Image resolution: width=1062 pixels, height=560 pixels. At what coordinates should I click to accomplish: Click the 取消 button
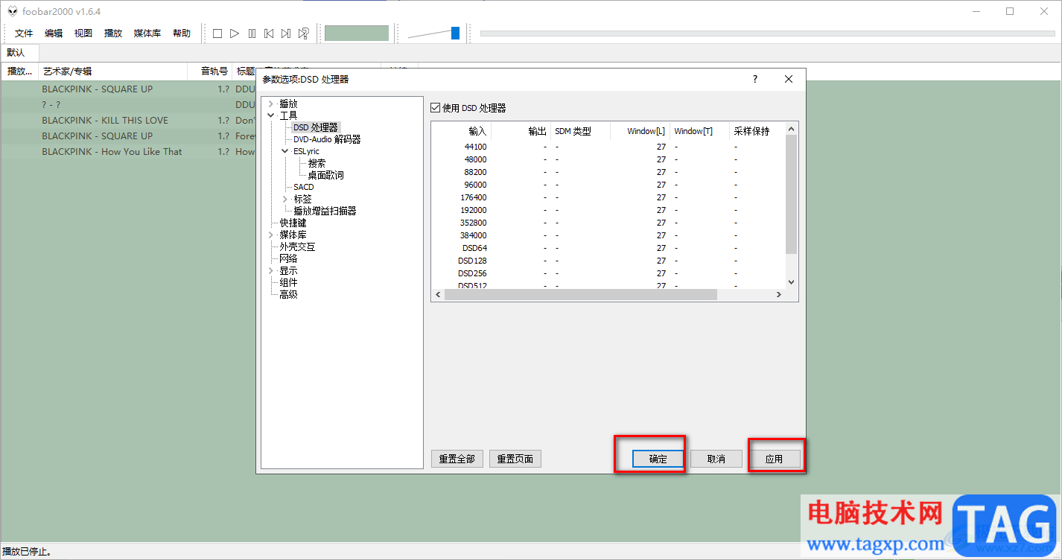[x=716, y=459]
